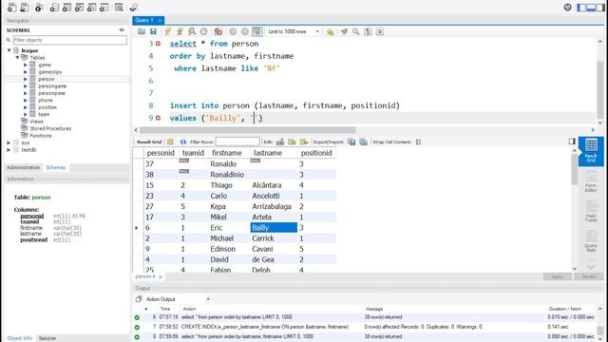
Task: Expand the gamecopy table
Action: pyautogui.click(x=26, y=72)
